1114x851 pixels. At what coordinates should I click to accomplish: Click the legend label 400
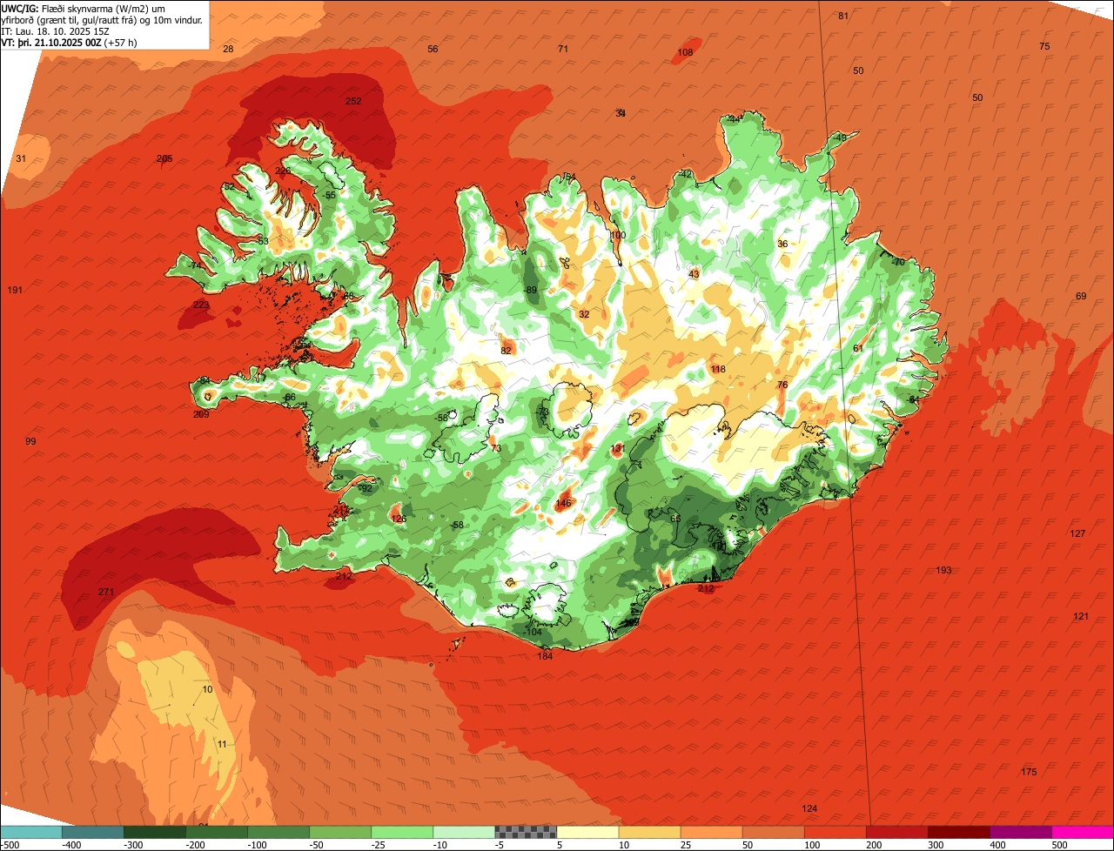(997, 845)
